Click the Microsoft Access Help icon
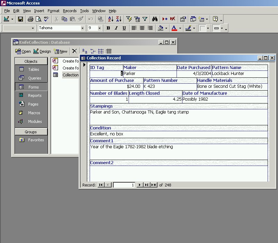278x243 pixels. pyautogui.click(x=215, y=19)
